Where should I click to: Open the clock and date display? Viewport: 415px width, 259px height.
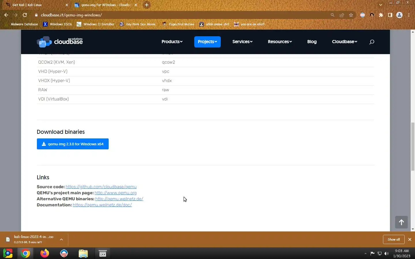402,253
